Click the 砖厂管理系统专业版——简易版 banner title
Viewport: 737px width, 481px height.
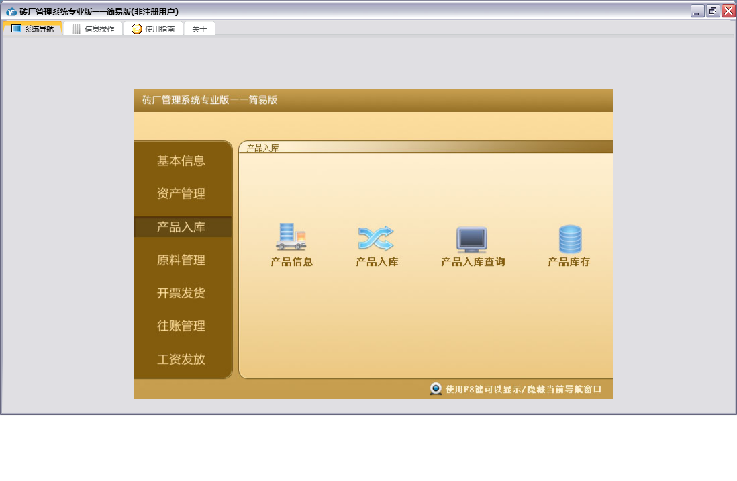pos(209,100)
